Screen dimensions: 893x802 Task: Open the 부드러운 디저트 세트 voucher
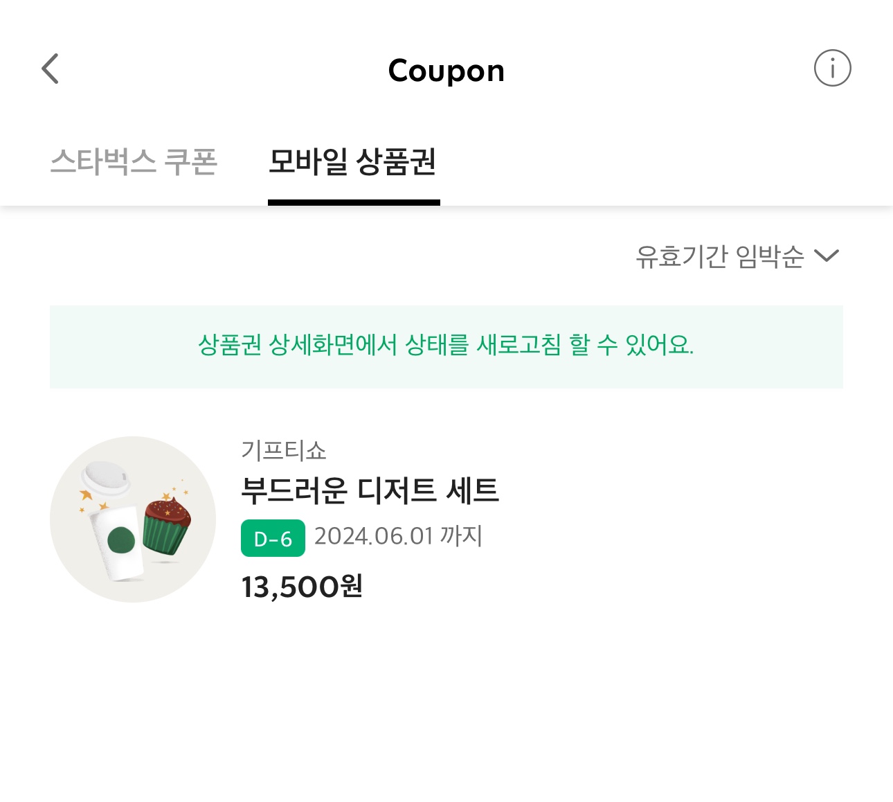point(370,490)
